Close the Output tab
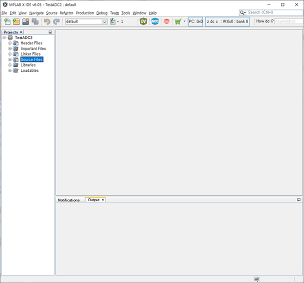Viewport: 304px width, 283px height. (x=103, y=200)
